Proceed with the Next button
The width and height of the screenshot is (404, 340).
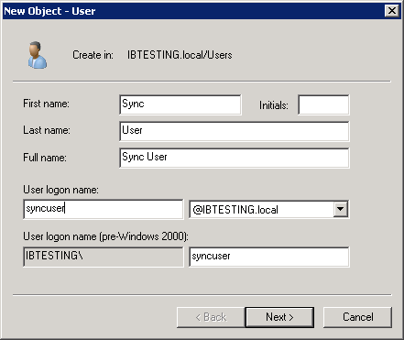pos(279,317)
